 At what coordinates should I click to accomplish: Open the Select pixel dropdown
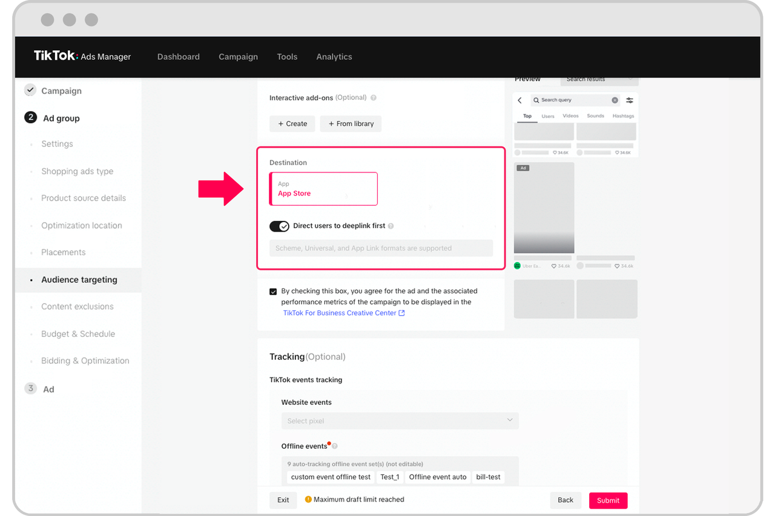pyautogui.click(x=400, y=421)
